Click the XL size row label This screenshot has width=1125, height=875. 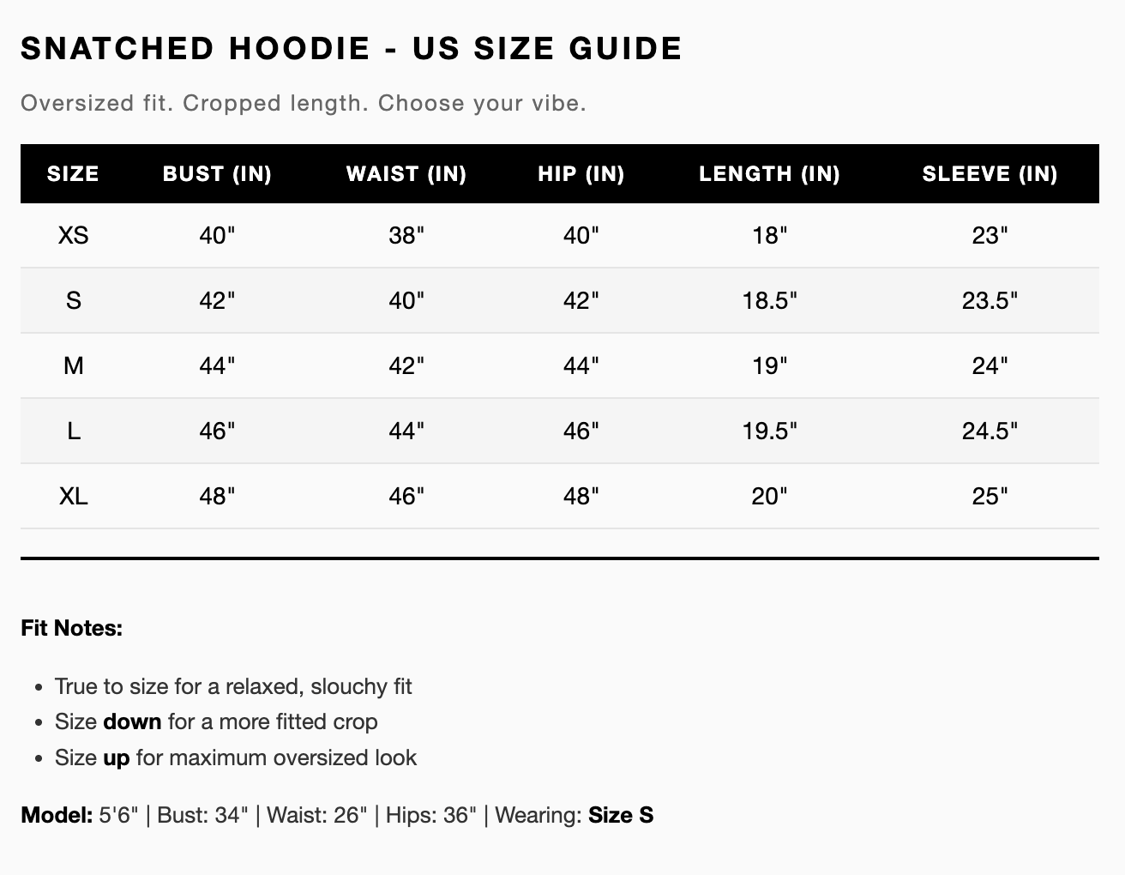[73, 496]
